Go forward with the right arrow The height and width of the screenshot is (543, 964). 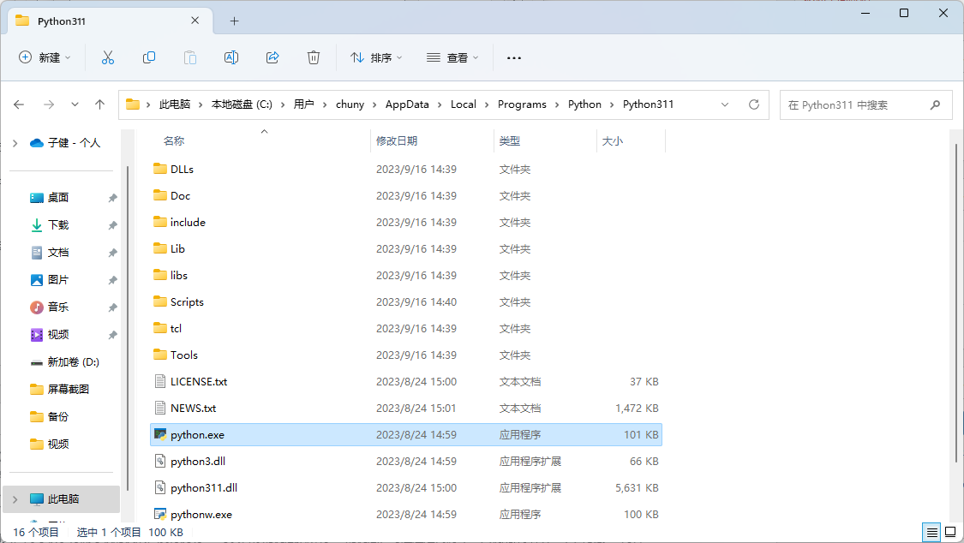(49, 104)
